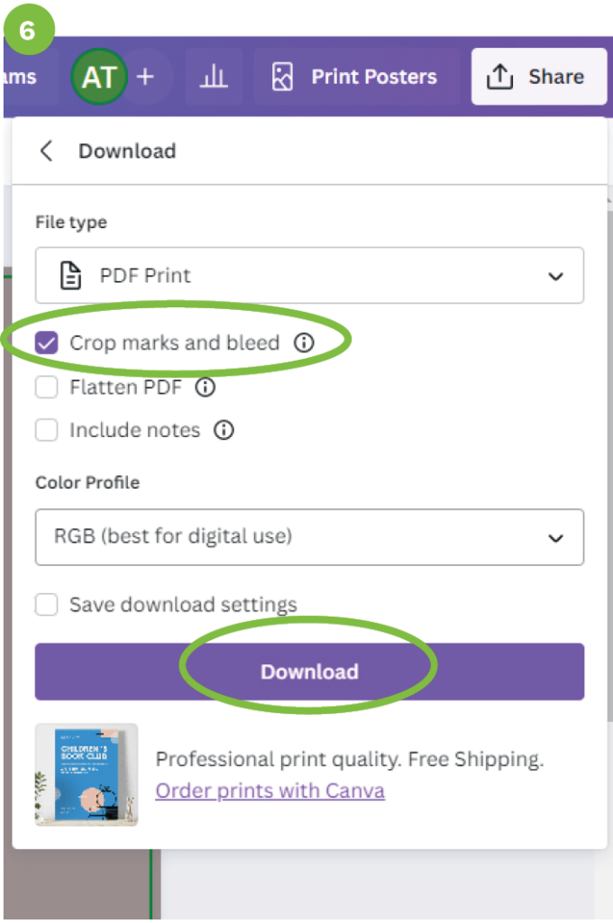Follow the Order prints with Canva link
Screen dimensions: 613x923
click(270, 790)
